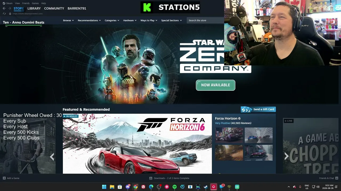
Task: View the forest dirt Forza screenshot
Action: pos(229,153)
